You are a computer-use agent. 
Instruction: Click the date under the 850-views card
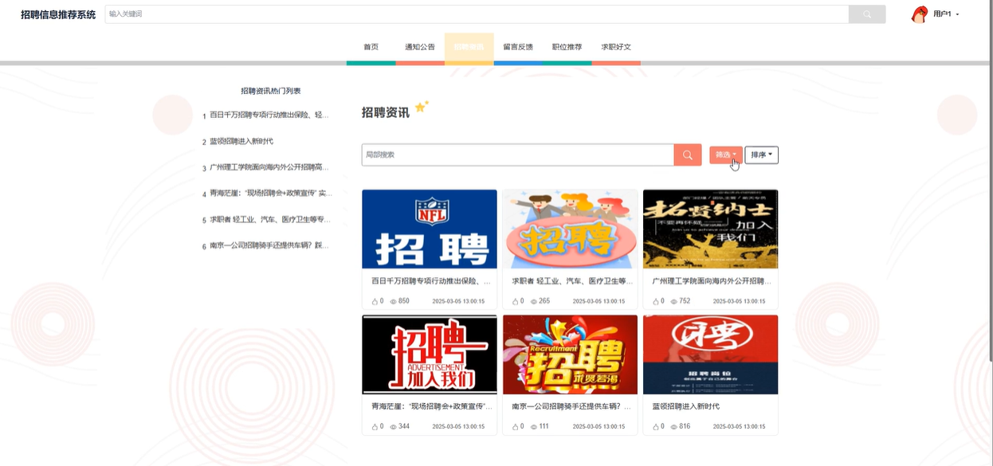tap(458, 301)
